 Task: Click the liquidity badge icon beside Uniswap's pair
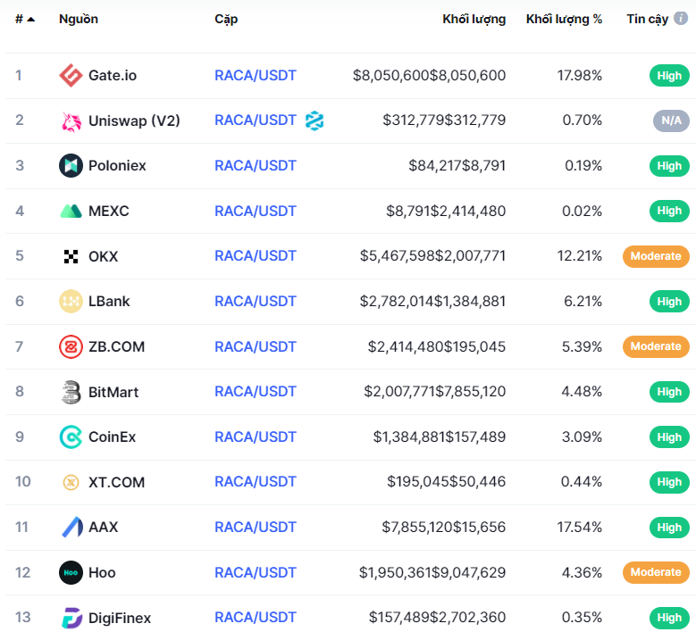[314, 121]
